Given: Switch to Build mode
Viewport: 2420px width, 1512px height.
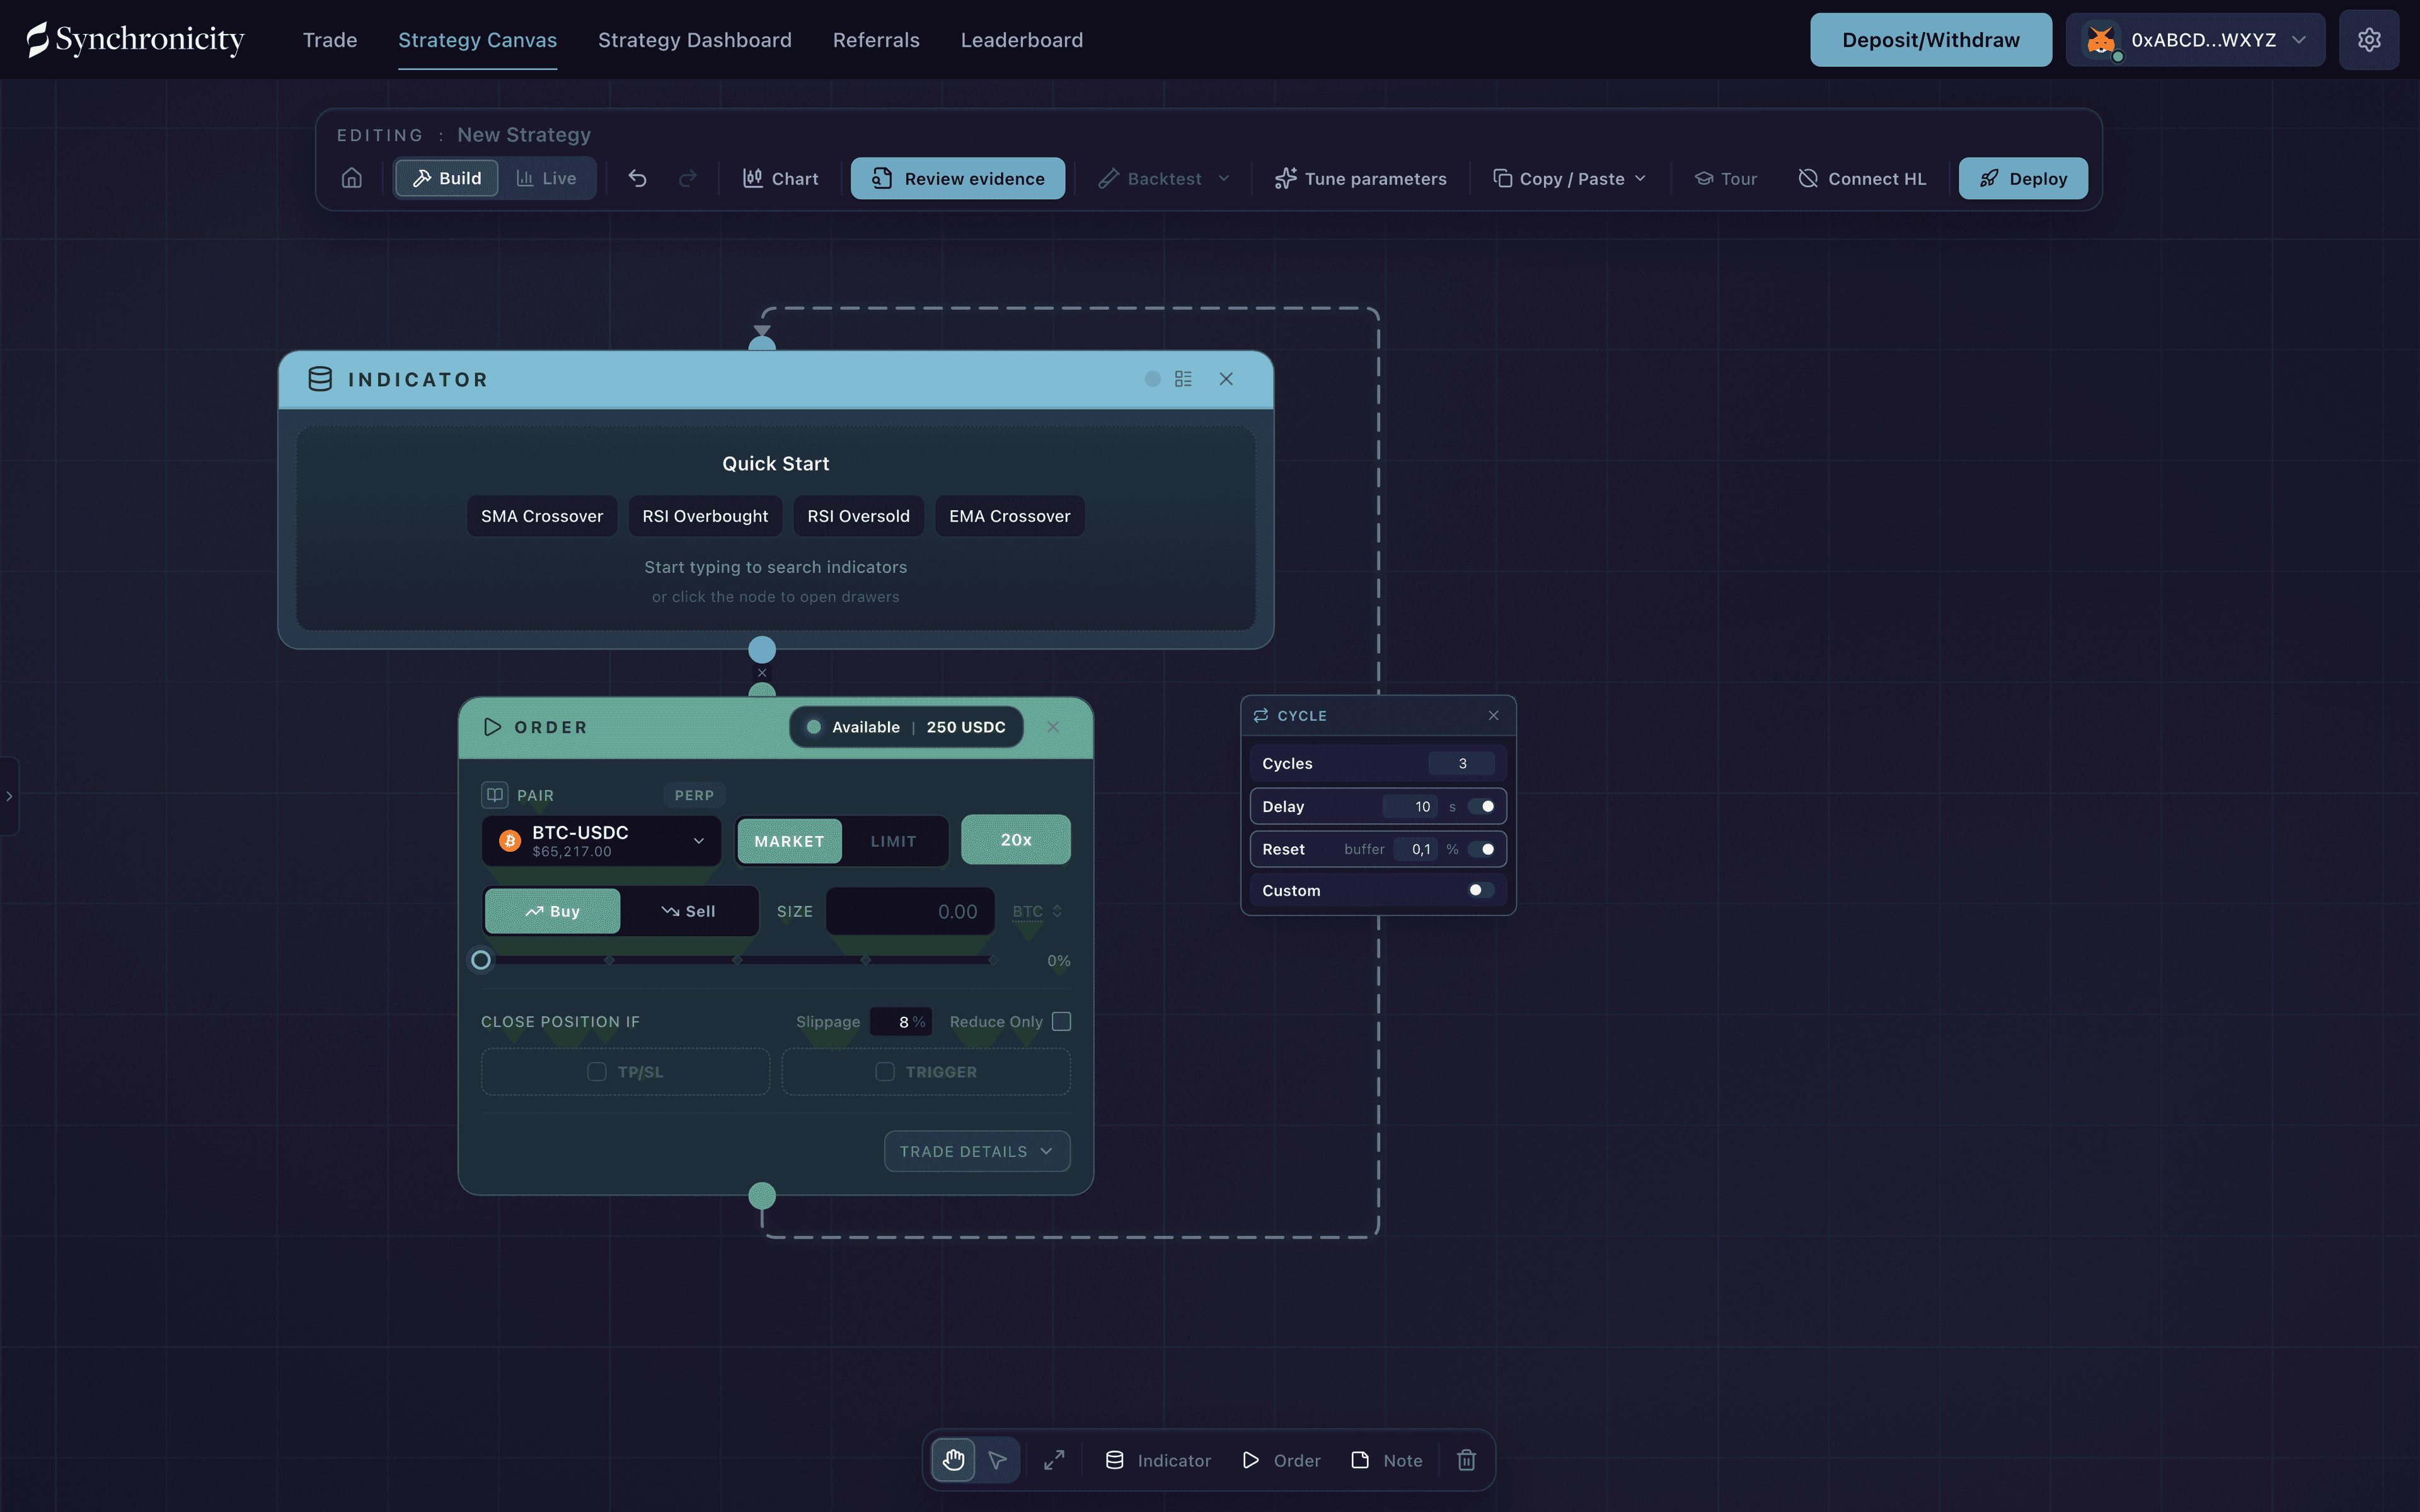Looking at the screenshot, I should 447,178.
